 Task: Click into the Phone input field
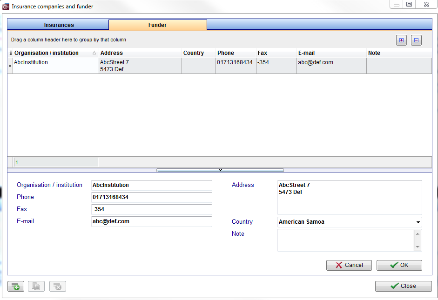coord(151,197)
